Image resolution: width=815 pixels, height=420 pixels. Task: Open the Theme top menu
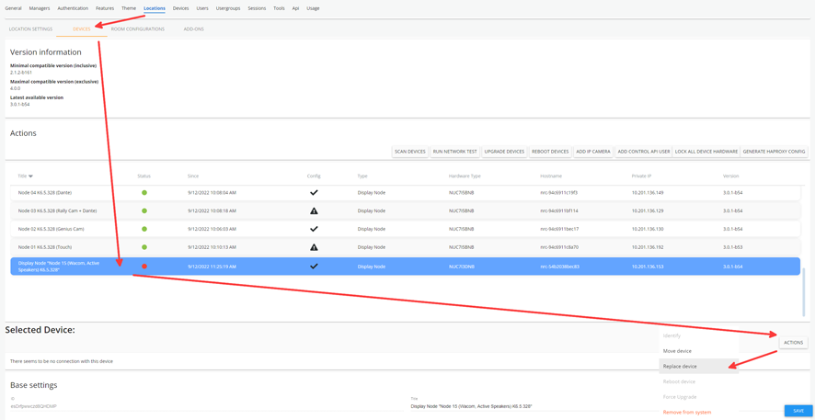pyautogui.click(x=129, y=8)
